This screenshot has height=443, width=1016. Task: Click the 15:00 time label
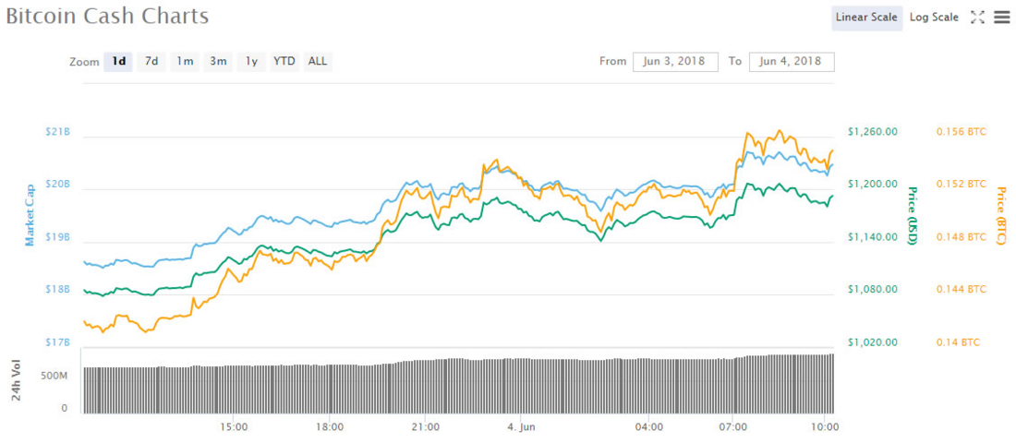pyautogui.click(x=234, y=426)
